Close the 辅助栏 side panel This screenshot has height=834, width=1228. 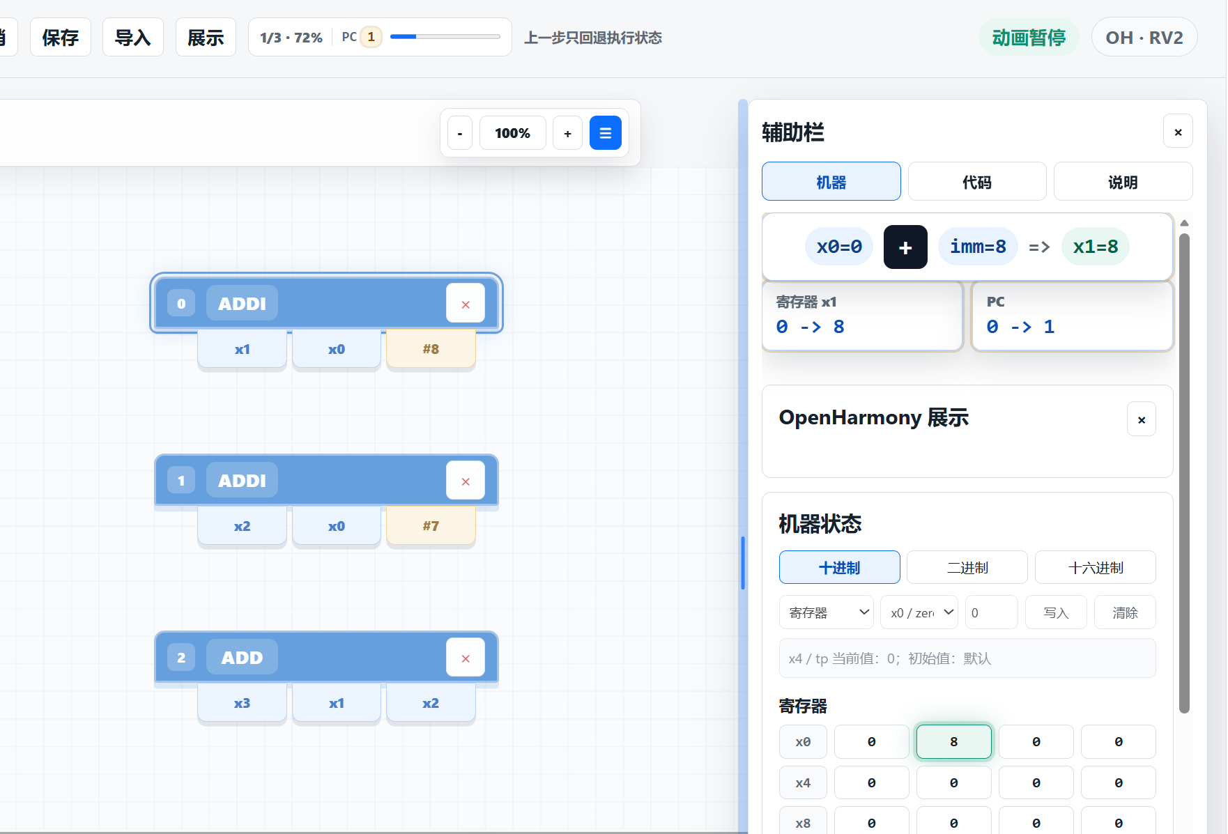(x=1178, y=132)
